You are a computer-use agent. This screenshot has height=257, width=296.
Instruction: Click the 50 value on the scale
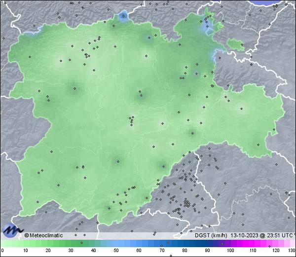tap(116, 251)
